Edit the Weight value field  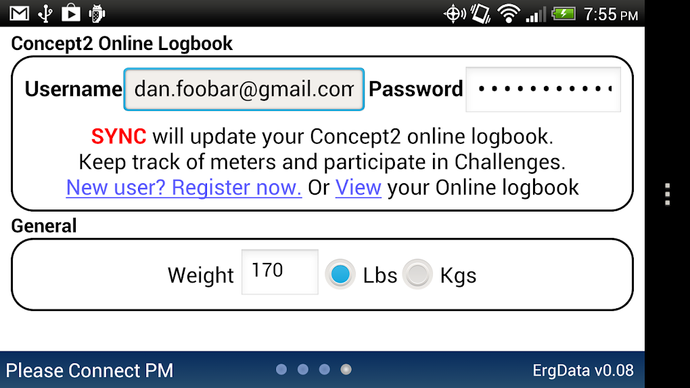280,272
